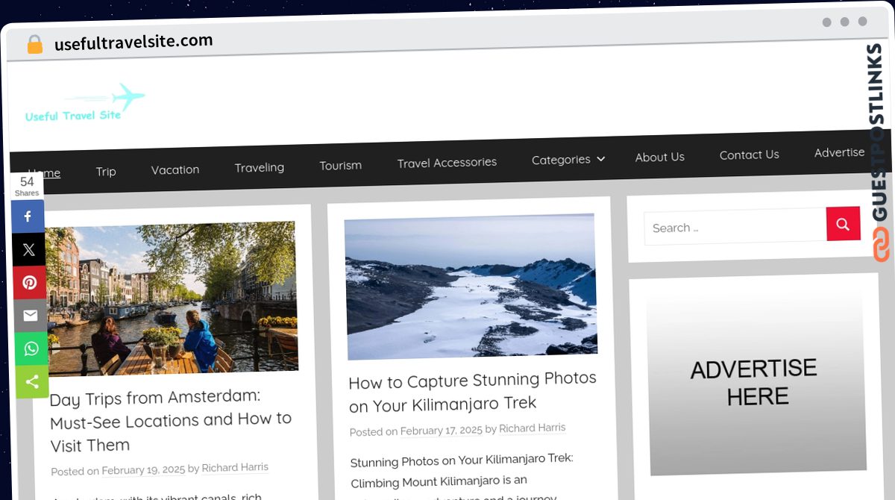Share on WhatsApp icon
Screen dimensions: 895x500
[x=31, y=349]
